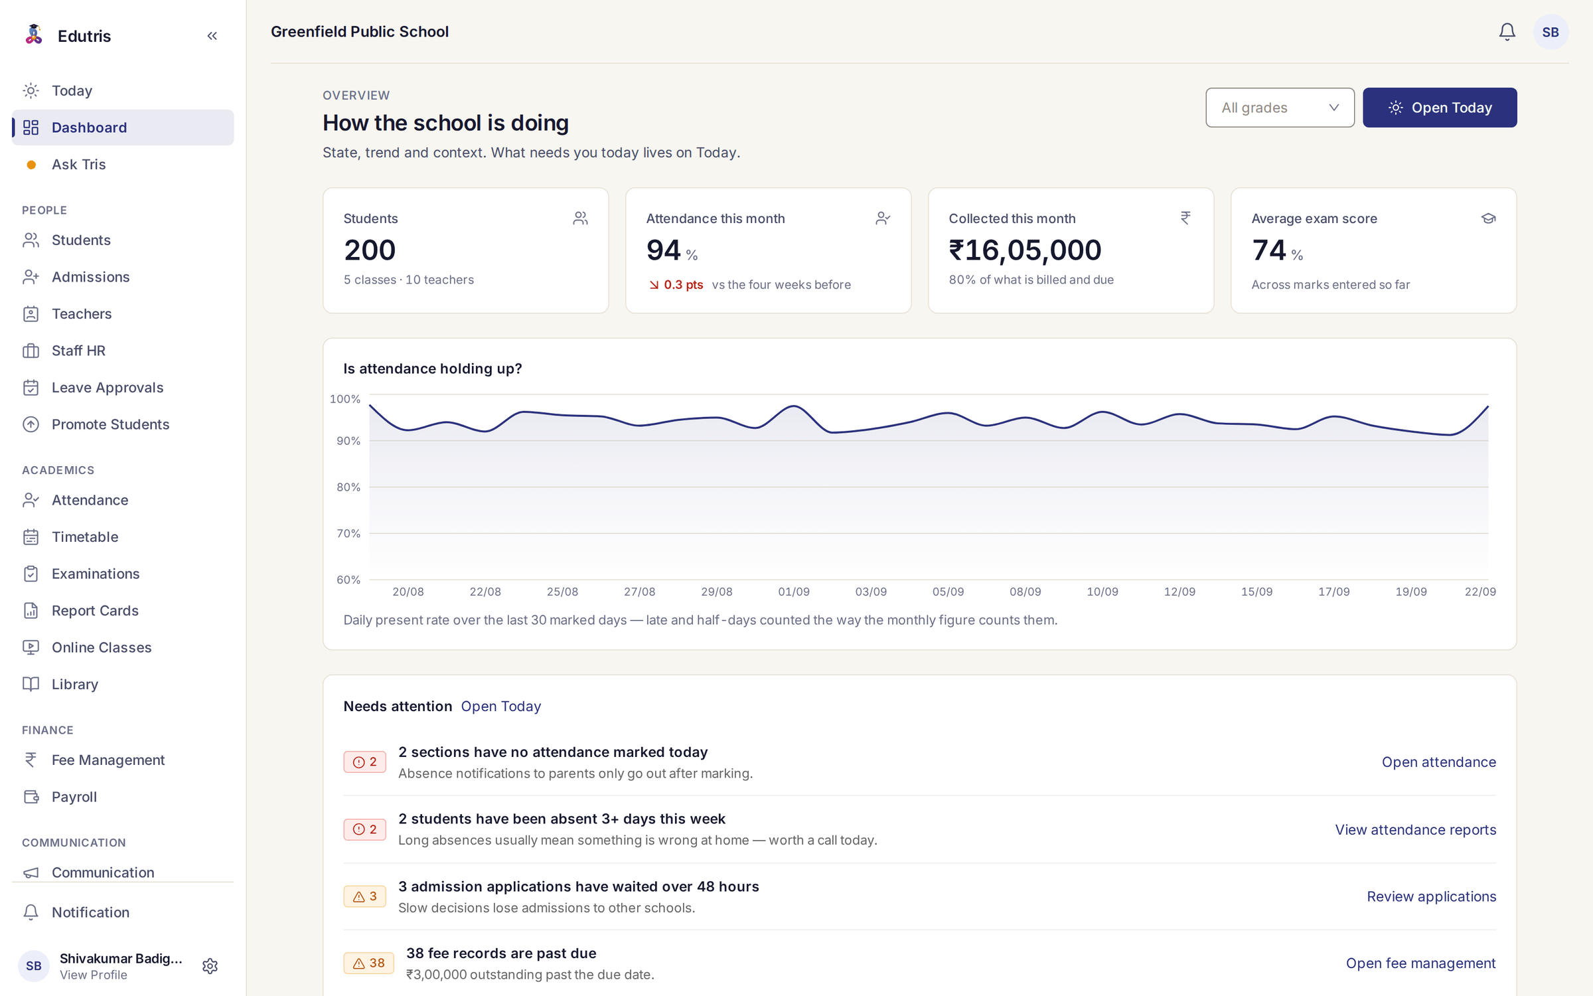
Task: Click the Greenfield Public School title
Action: (x=360, y=32)
